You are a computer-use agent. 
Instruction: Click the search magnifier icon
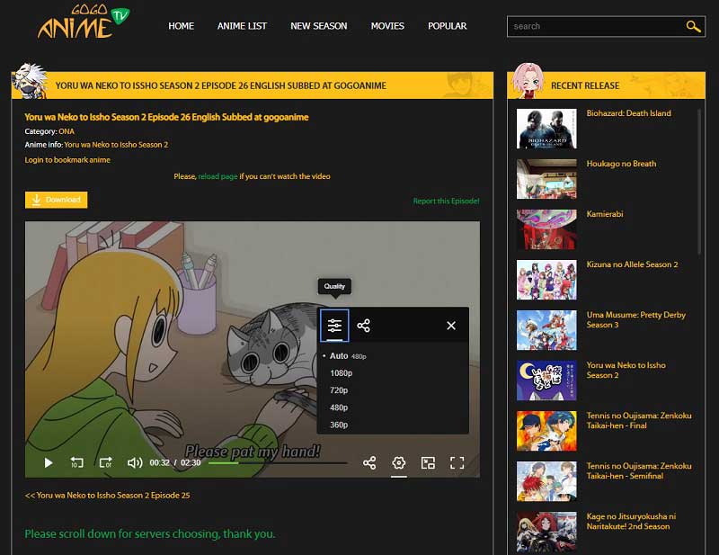(x=693, y=26)
